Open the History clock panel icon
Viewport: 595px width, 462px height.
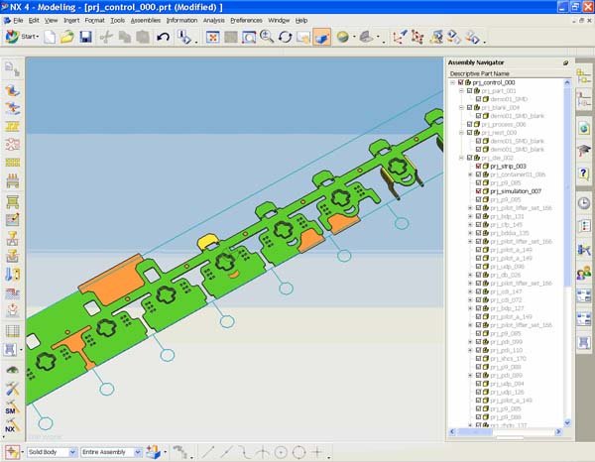tap(584, 203)
